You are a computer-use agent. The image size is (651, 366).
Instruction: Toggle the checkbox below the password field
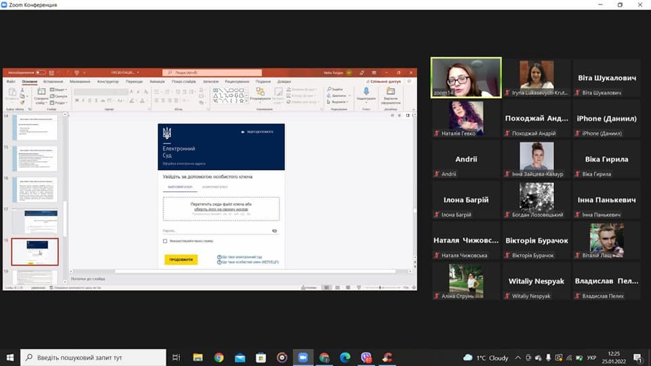165,241
